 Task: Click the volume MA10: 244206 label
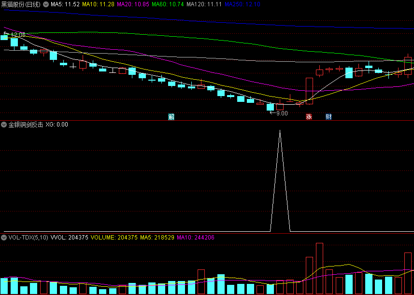(196, 238)
